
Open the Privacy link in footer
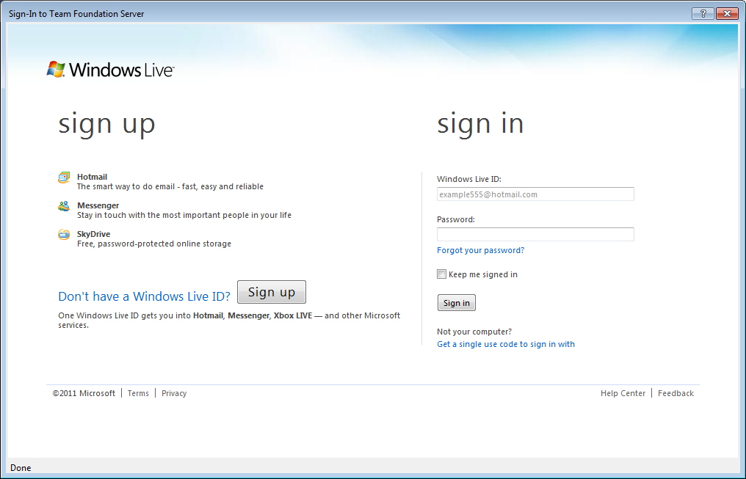pos(174,393)
